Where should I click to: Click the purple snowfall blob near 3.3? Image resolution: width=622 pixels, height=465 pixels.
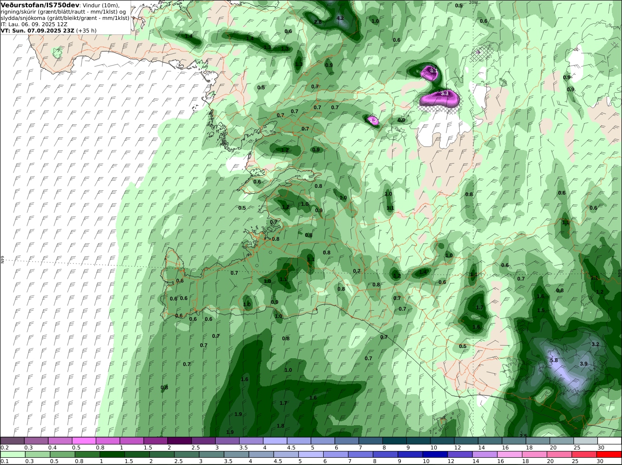440,99
